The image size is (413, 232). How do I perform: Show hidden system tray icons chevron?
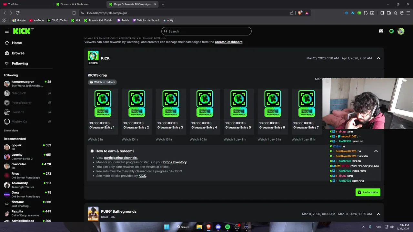[x=363, y=227]
